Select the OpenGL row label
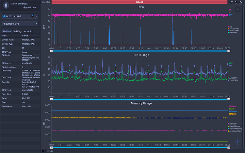The width and height of the screenshot is (245, 153). (x=6, y=82)
